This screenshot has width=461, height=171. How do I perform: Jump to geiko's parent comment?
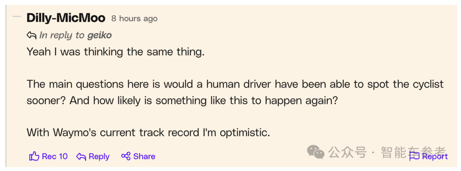(x=99, y=35)
